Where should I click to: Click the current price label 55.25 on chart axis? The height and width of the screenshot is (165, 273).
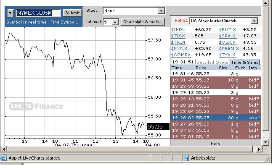tap(158, 126)
